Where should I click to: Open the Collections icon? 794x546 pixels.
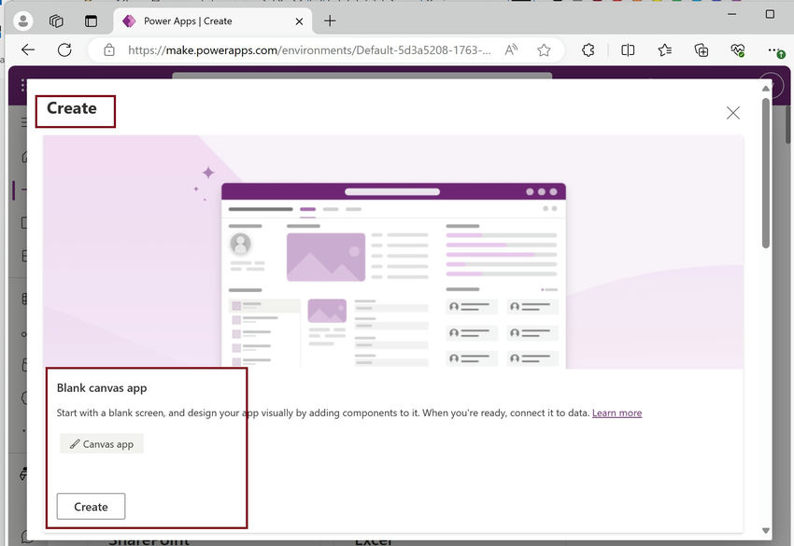[701, 50]
